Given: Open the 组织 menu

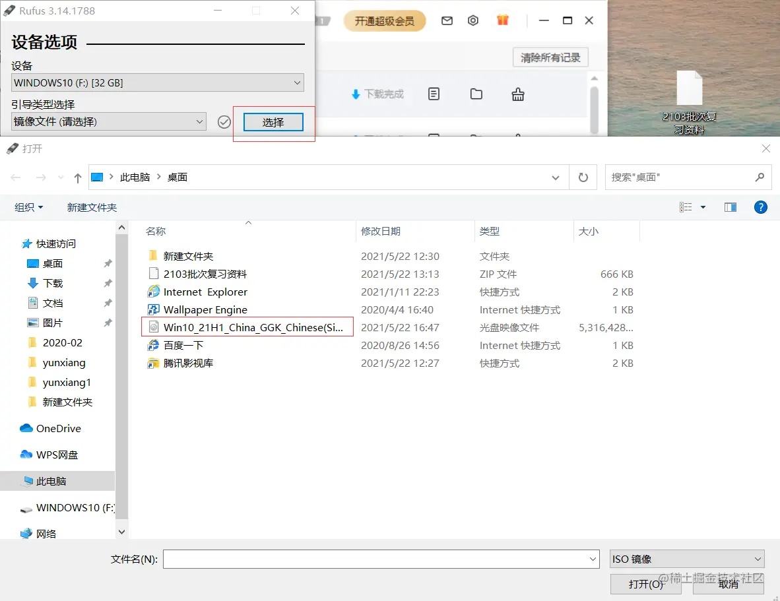Looking at the screenshot, I should coord(29,207).
